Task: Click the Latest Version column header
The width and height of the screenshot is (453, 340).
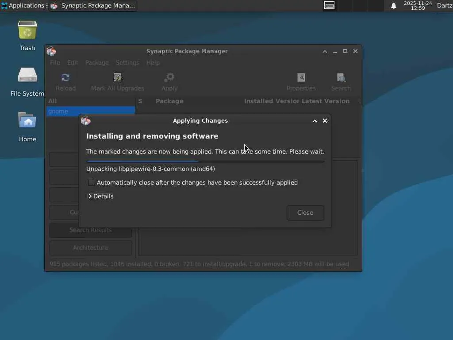Action: 326,101
